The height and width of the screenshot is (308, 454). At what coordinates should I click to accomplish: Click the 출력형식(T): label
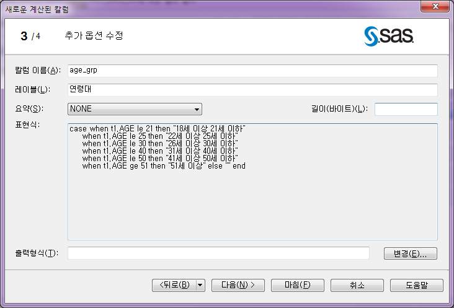[37, 253]
